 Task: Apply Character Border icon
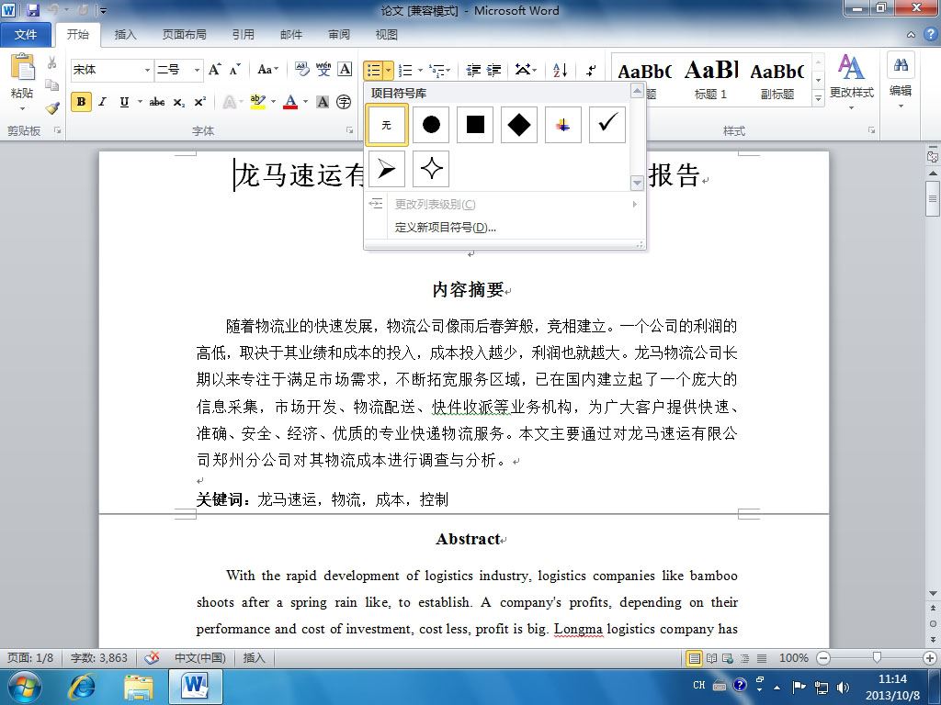pyautogui.click(x=345, y=70)
